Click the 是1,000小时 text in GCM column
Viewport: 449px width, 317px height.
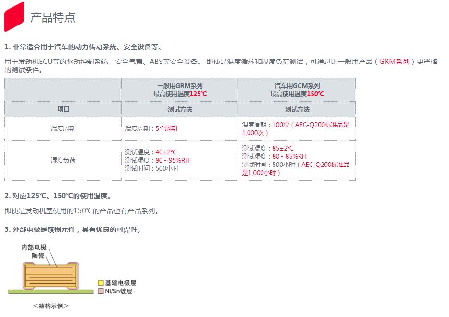coord(261,173)
